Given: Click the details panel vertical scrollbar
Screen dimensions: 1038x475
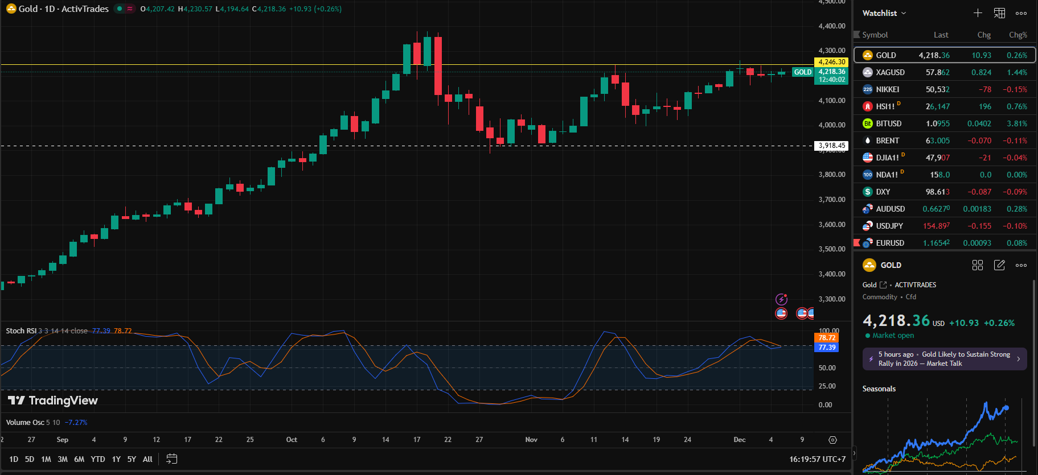Looking at the screenshot, I should [1033, 341].
